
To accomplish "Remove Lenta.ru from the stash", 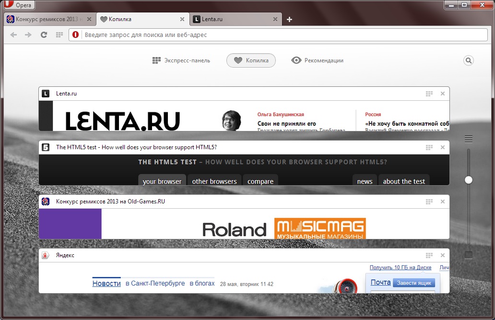I will [x=443, y=94].
